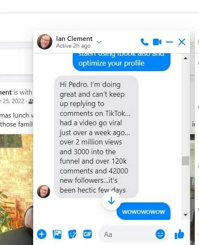Viewport: 199px width, 245px height.
Task: Choose a sticker icon
Action: coord(72,234)
